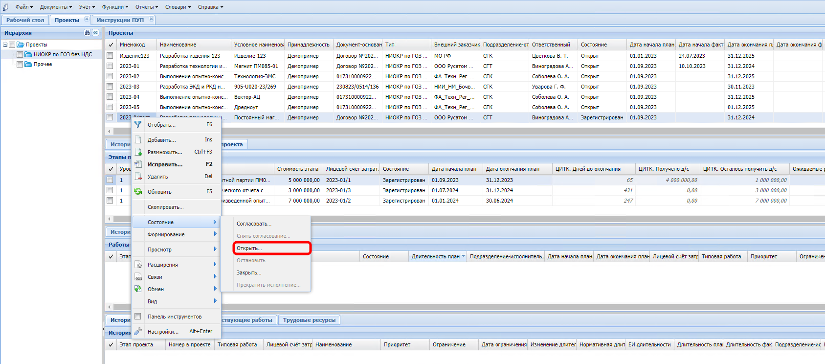Collapse the Проекты tree node

click(x=5, y=45)
